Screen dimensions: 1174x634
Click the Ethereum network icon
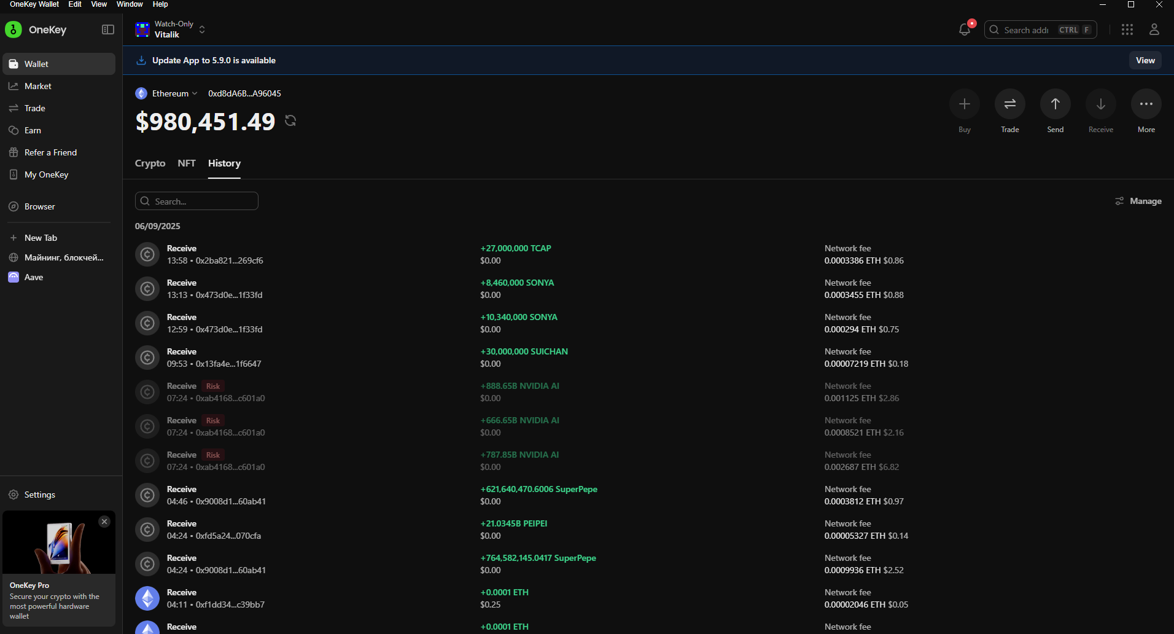click(141, 93)
